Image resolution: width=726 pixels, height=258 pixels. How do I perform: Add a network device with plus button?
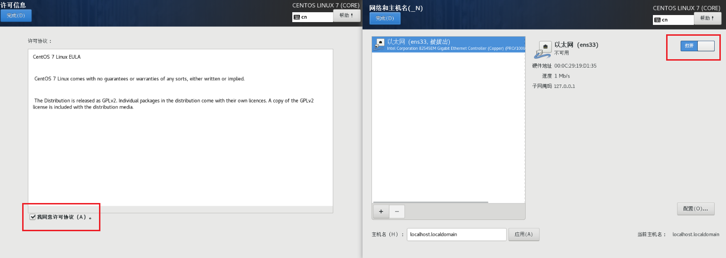click(x=381, y=212)
